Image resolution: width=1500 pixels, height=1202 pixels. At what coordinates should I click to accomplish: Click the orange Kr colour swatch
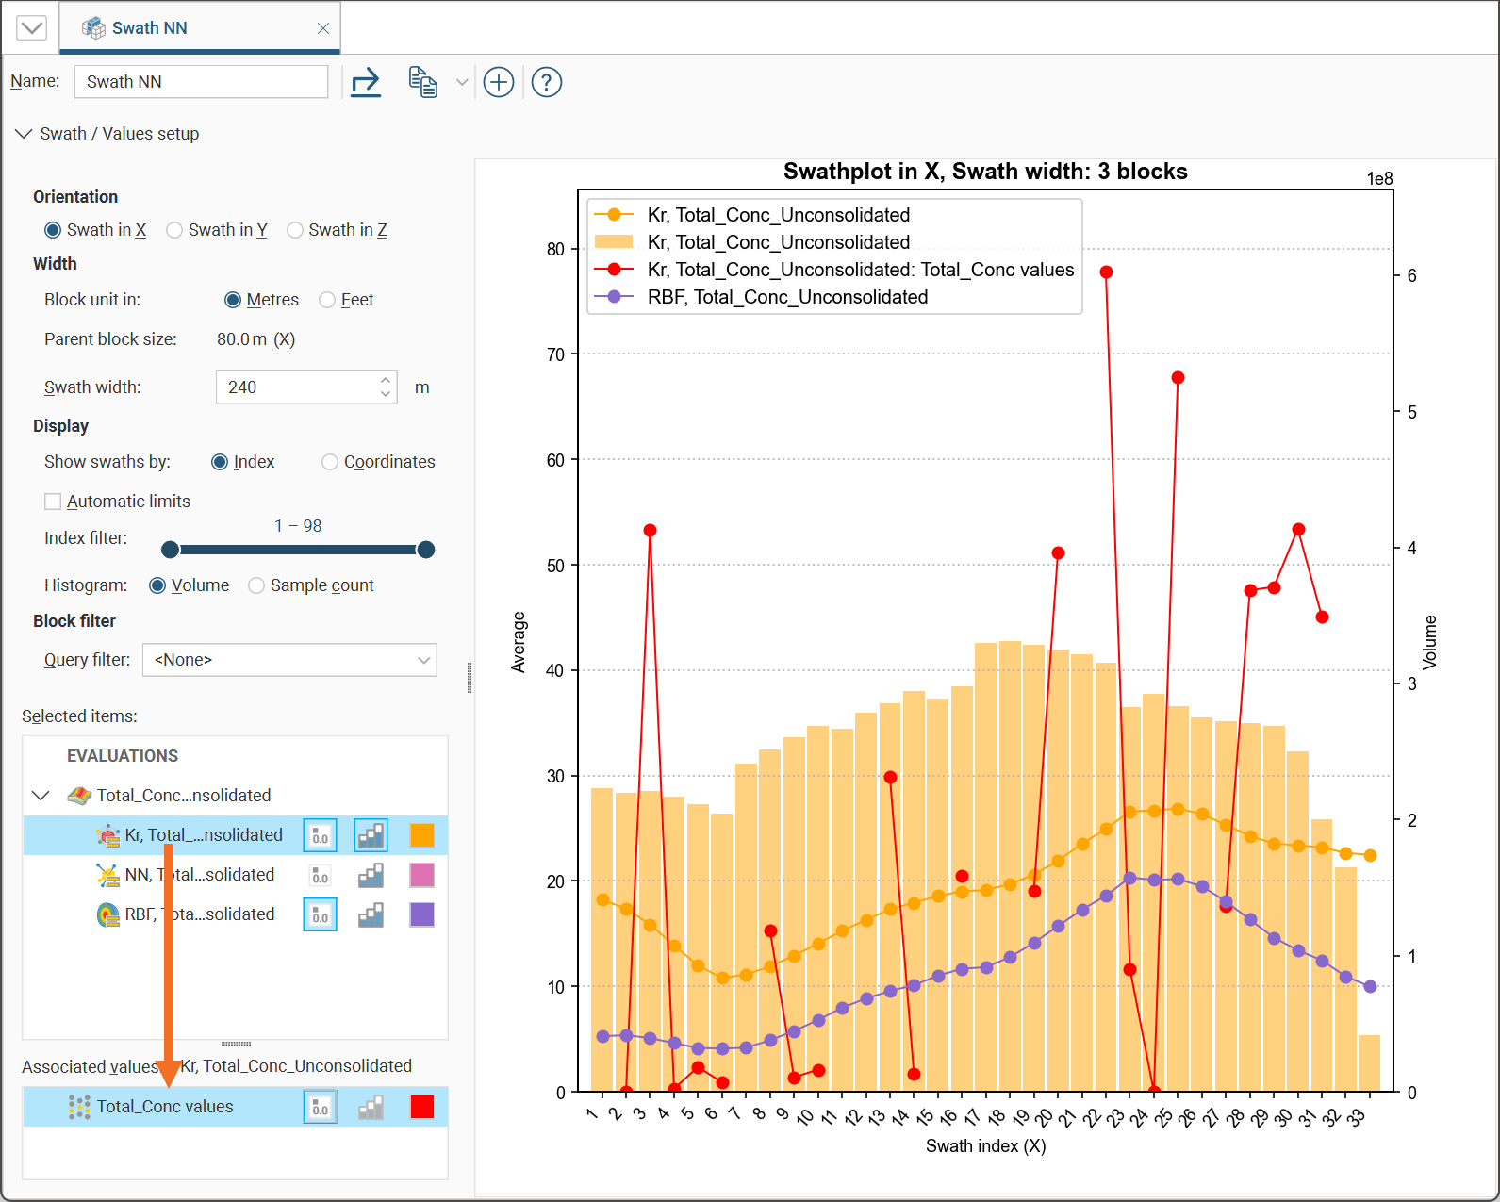click(x=421, y=835)
